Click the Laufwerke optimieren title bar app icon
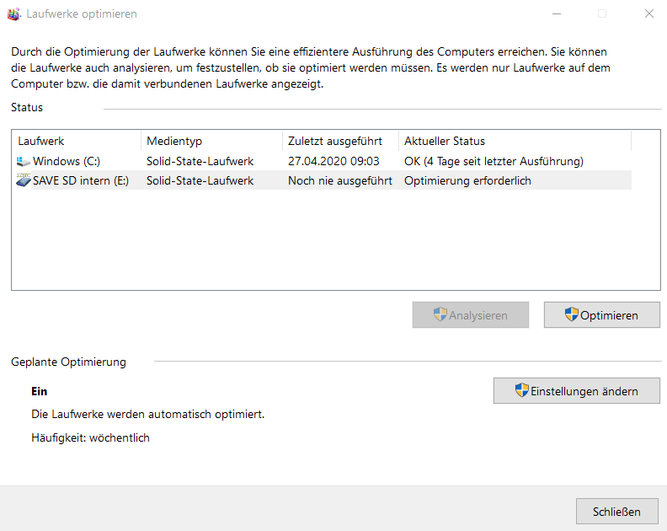The image size is (667, 531). (13, 14)
